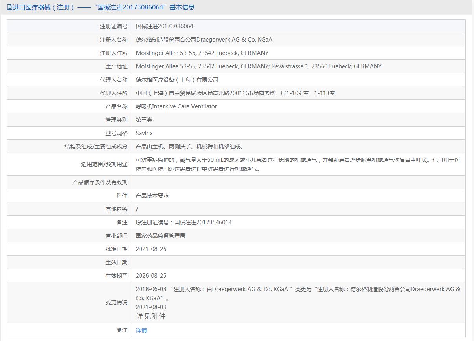The height and width of the screenshot is (341, 474).
Task: Click the 变更情况 label
Action: [x=116, y=302]
